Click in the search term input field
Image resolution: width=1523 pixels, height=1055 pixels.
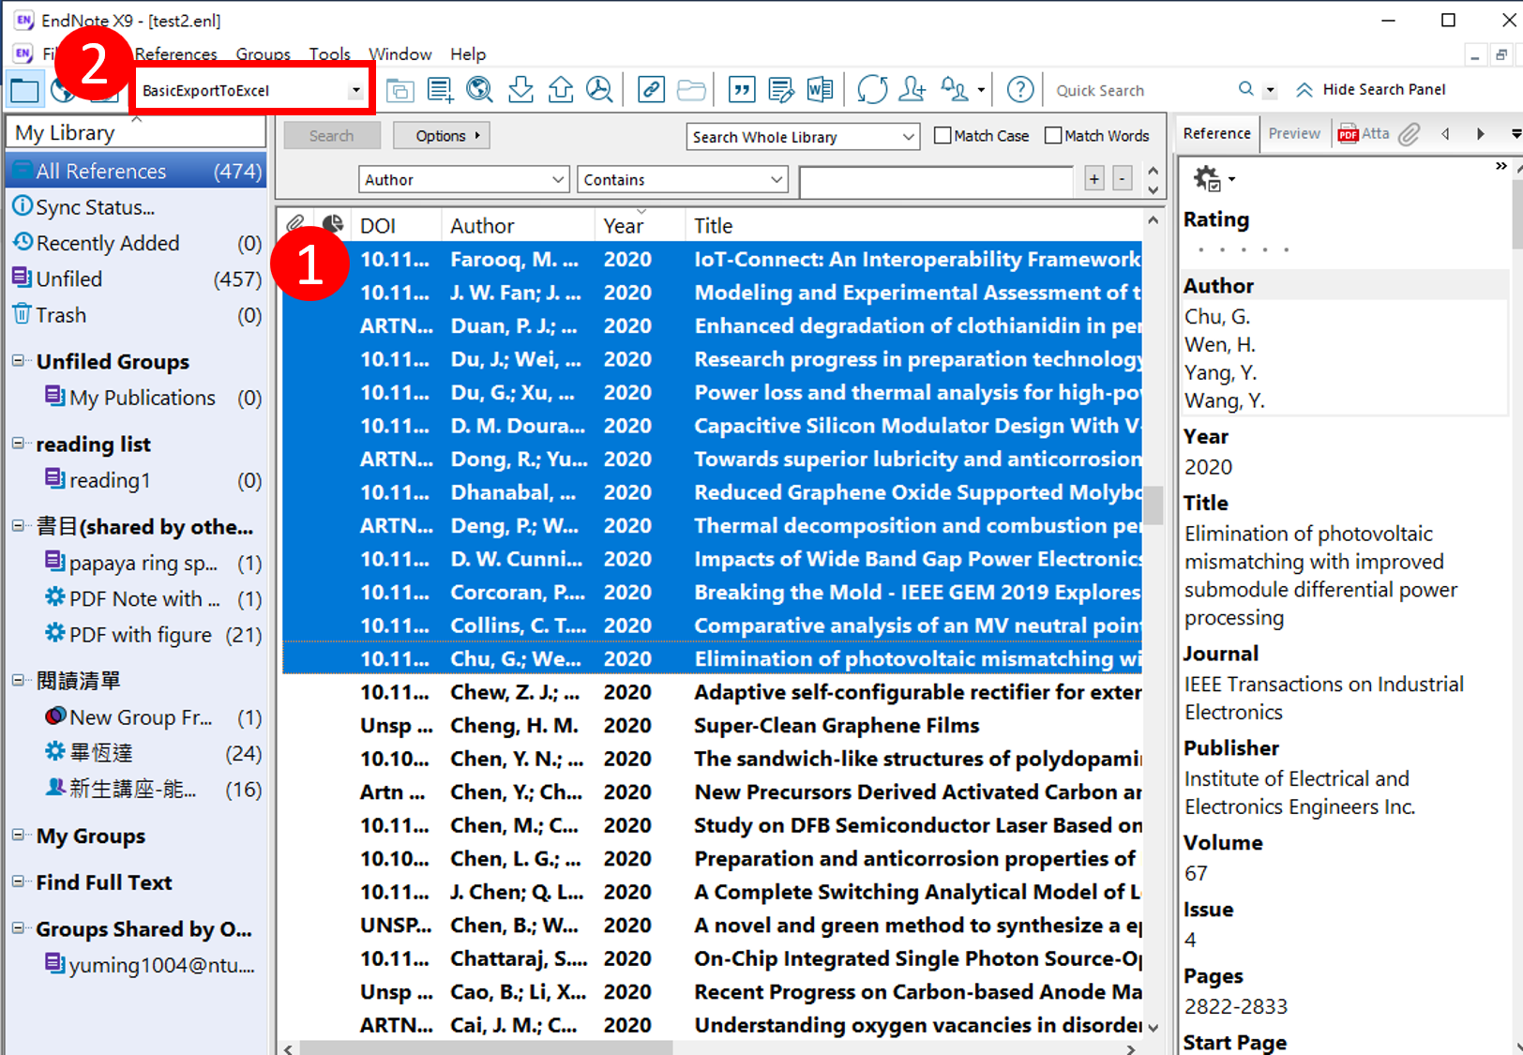936,180
